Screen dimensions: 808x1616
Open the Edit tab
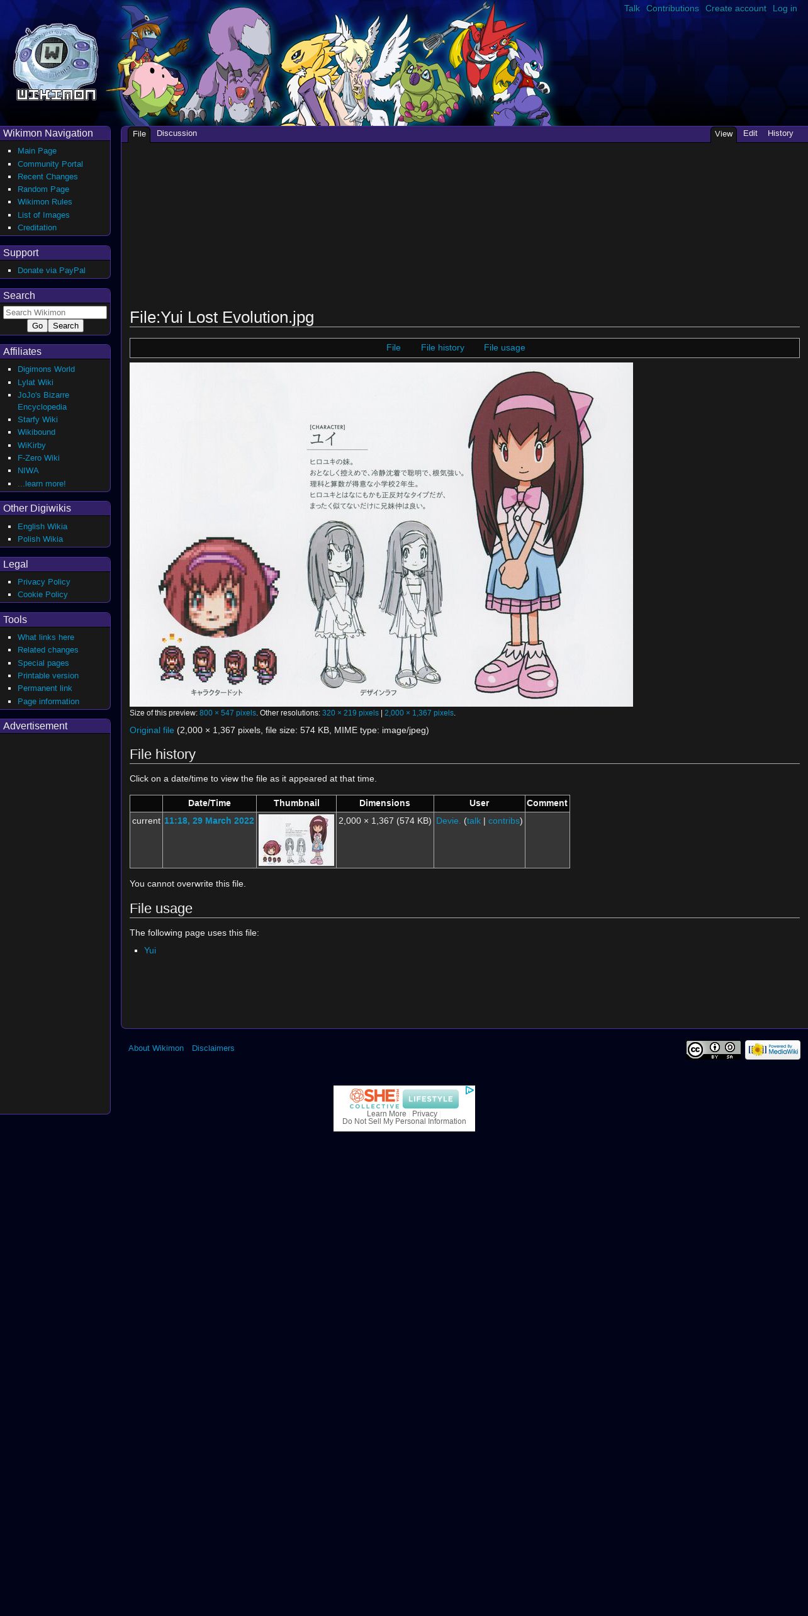750,133
